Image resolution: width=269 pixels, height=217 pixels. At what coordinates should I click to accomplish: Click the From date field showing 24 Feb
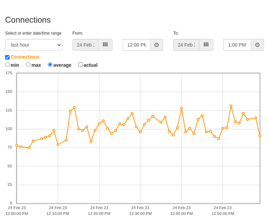[x=86, y=45]
